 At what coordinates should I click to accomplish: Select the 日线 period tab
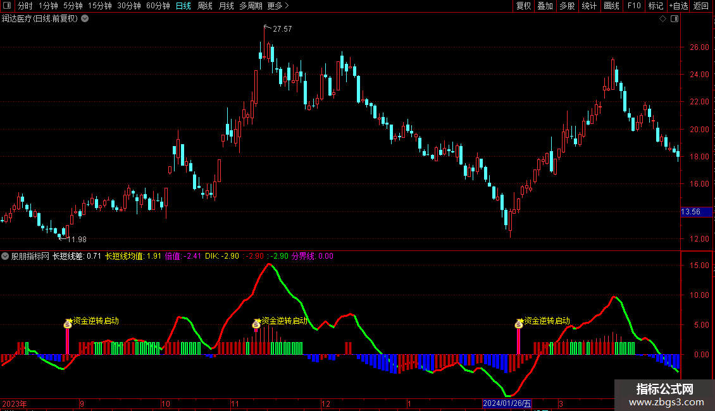point(183,6)
